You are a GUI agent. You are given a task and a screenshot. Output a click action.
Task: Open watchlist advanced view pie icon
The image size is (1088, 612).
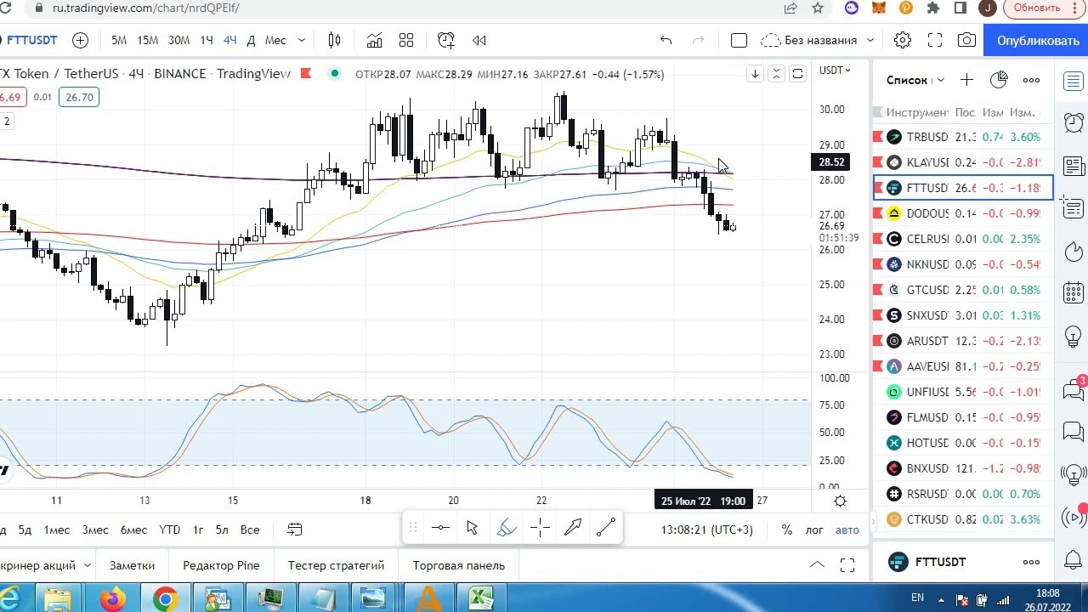[x=999, y=80]
